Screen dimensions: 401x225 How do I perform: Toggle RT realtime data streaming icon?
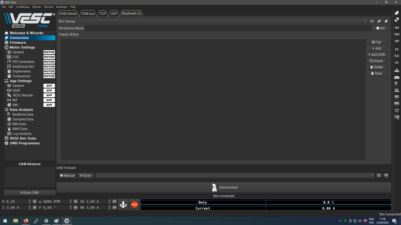click(x=397, y=84)
